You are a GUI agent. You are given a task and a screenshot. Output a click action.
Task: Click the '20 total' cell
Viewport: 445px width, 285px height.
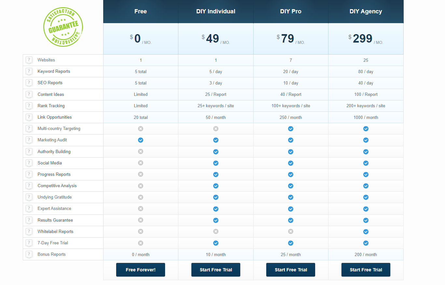click(x=141, y=117)
